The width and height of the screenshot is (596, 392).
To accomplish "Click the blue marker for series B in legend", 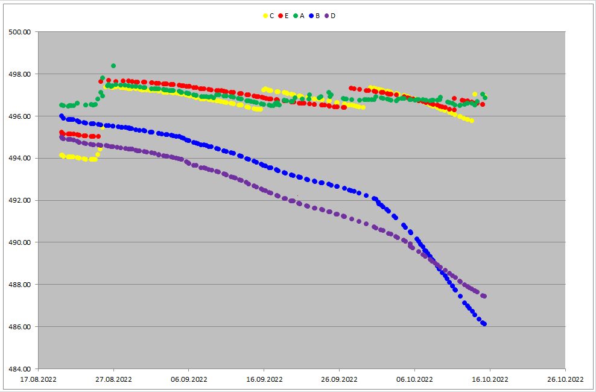I will coord(311,16).
